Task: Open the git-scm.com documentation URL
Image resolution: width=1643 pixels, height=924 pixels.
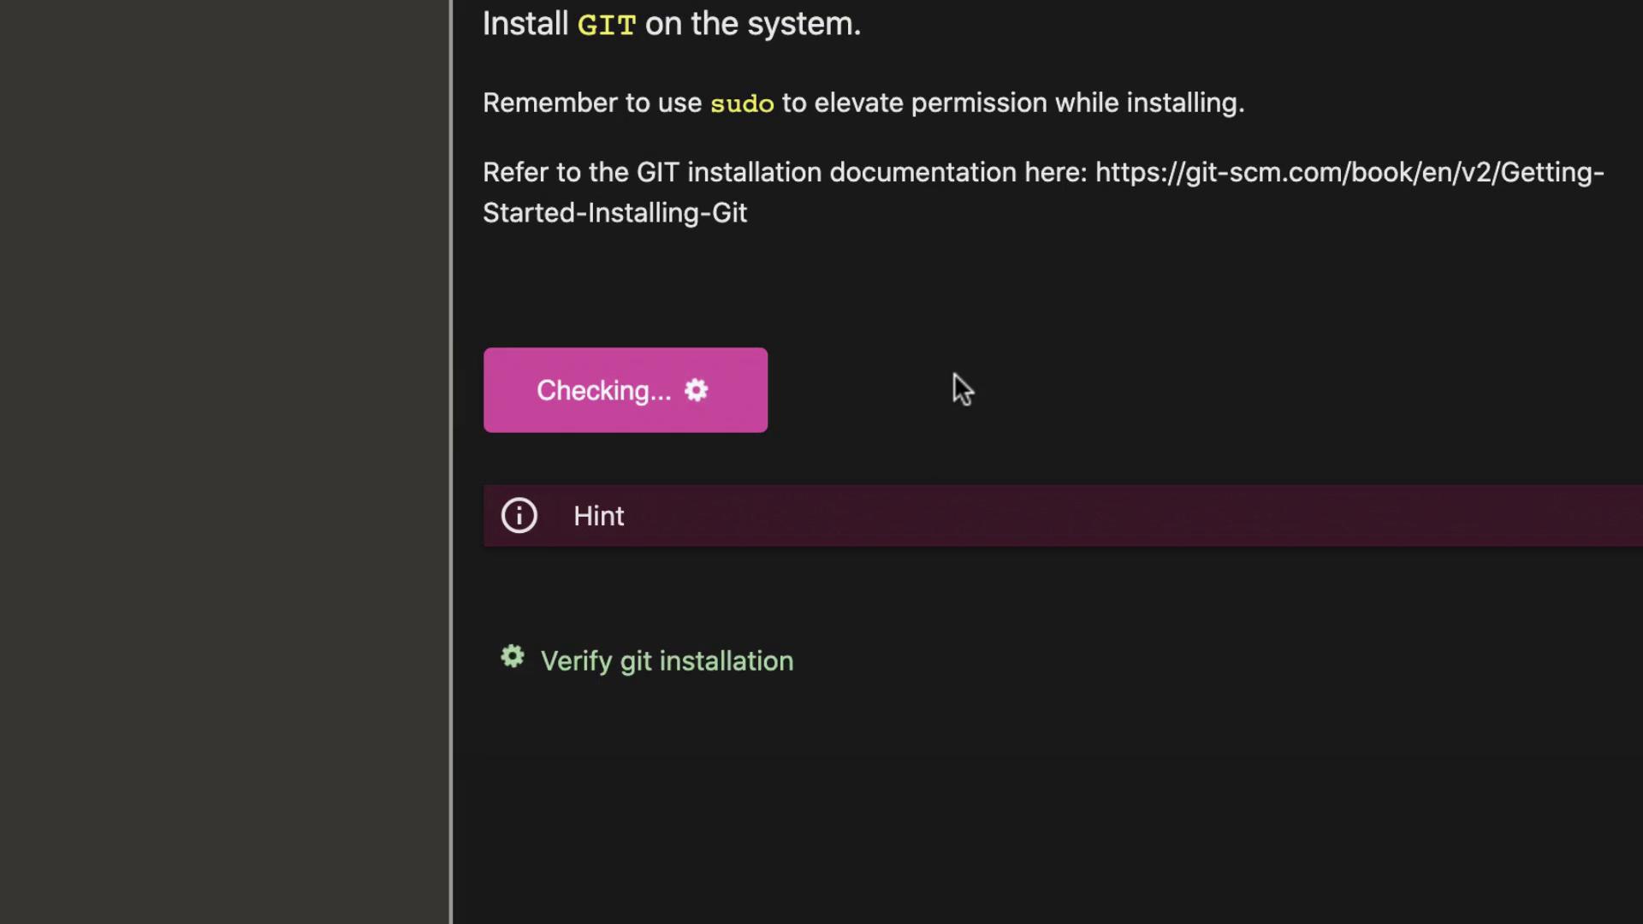Action: point(1349,173)
